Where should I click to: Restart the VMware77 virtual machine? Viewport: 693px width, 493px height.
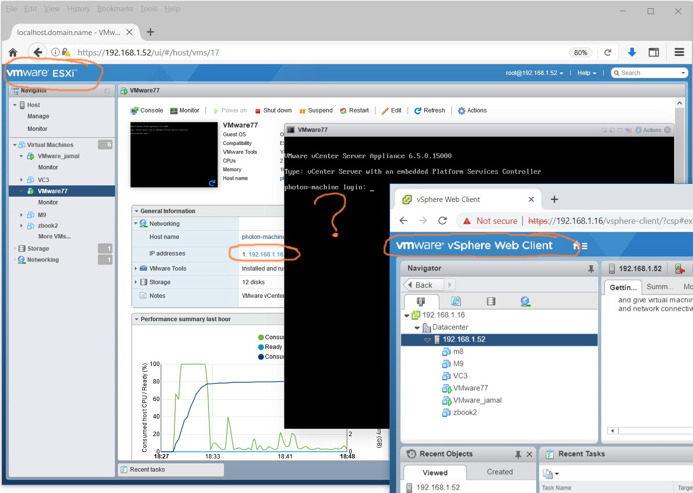[355, 110]
